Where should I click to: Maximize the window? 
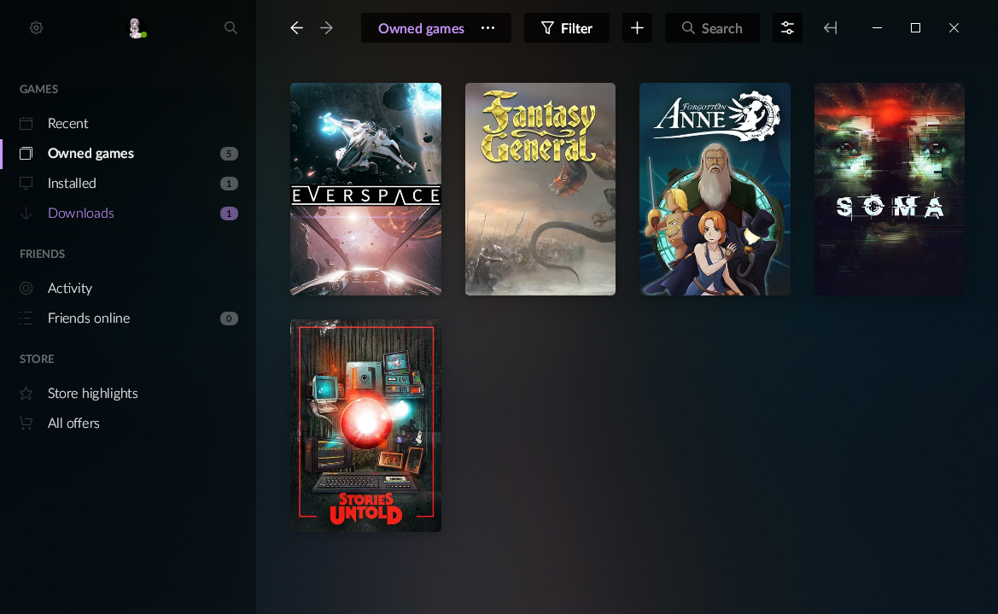(915, 28)
